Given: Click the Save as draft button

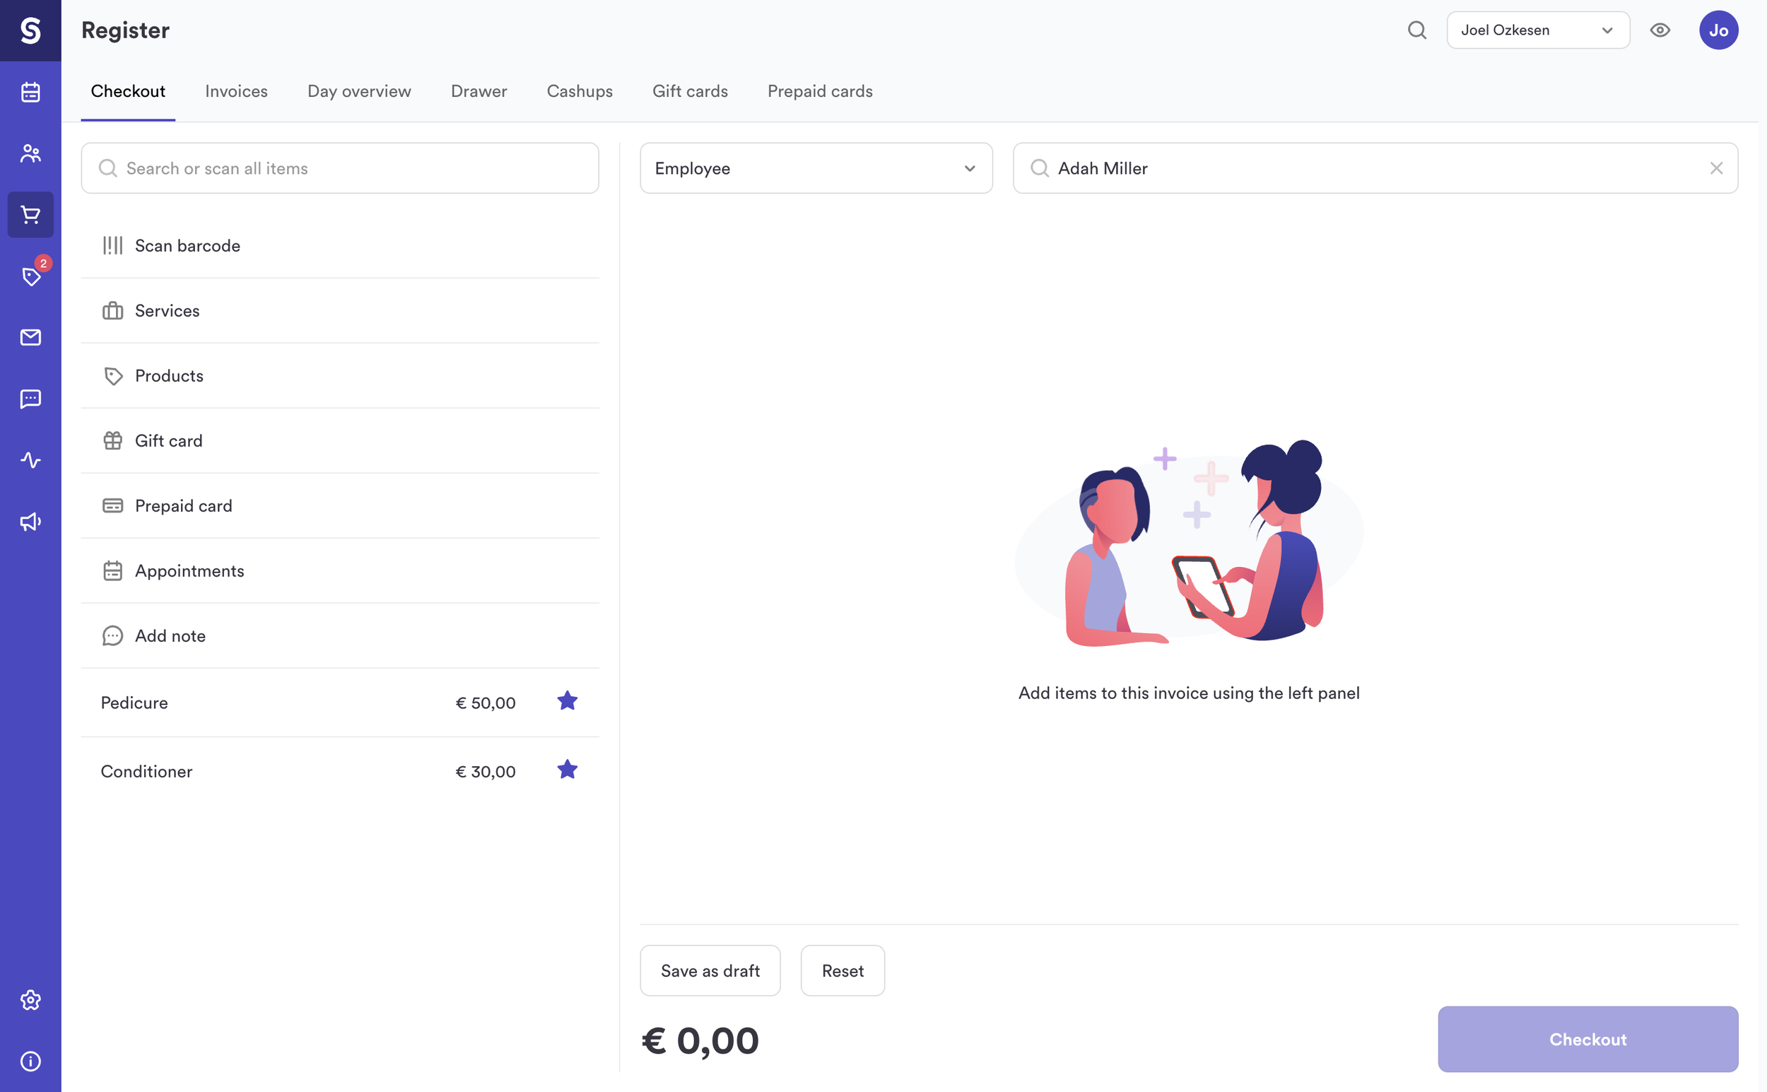Looking at the screenshot, I should point(709,970).
